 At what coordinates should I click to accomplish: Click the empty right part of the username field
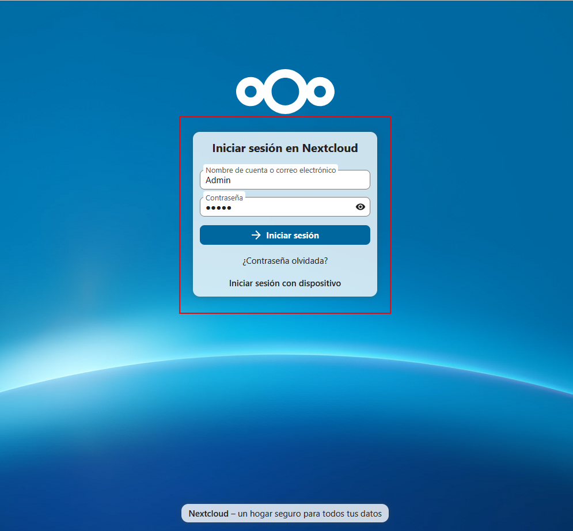(x=334, y=181)
